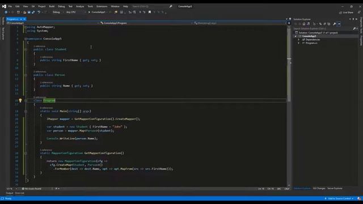Collapse the Person class outlining region
The image size is (363, 204).
(x=26, y=75)
